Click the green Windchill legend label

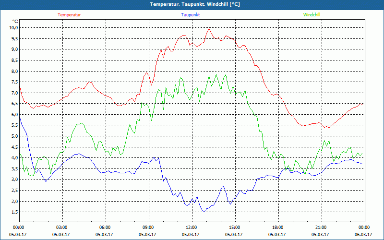click(x=312, y=15)
